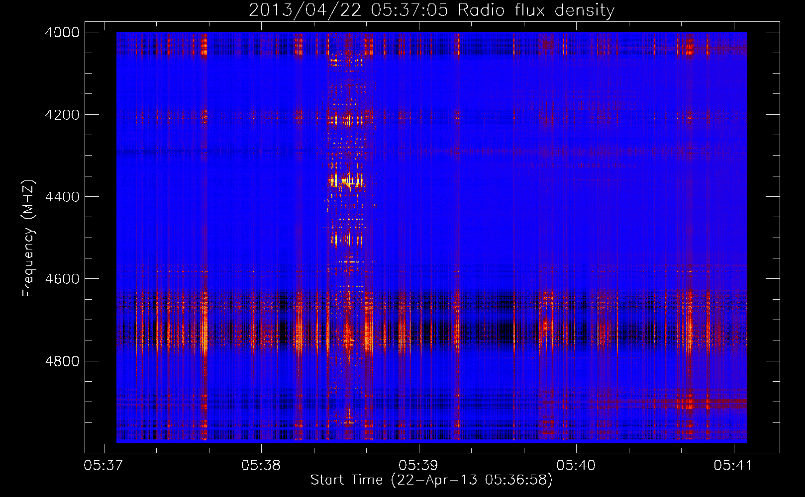
Task: Click the 05:39 time tick label
Action: pyautogui.click(x=418, y=465)
